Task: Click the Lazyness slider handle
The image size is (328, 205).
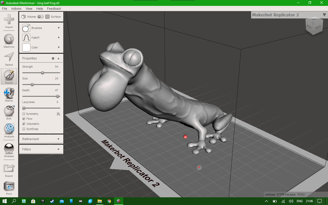Action: (24, 108)
